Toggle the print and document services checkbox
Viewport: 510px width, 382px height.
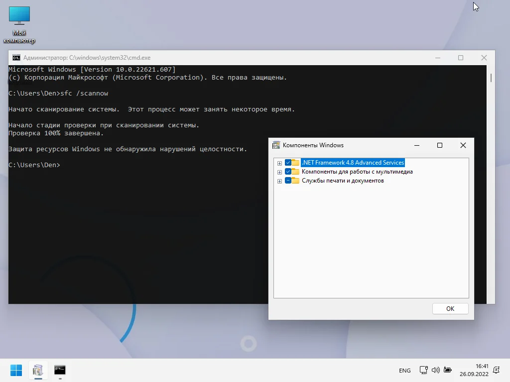(288, 181)
